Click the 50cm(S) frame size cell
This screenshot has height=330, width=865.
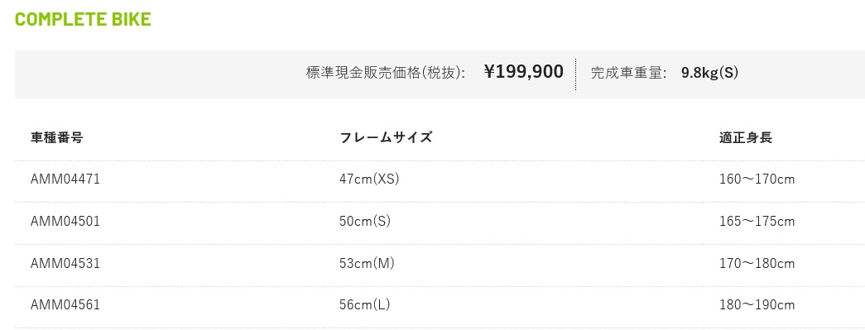click(x=365, y=221)
